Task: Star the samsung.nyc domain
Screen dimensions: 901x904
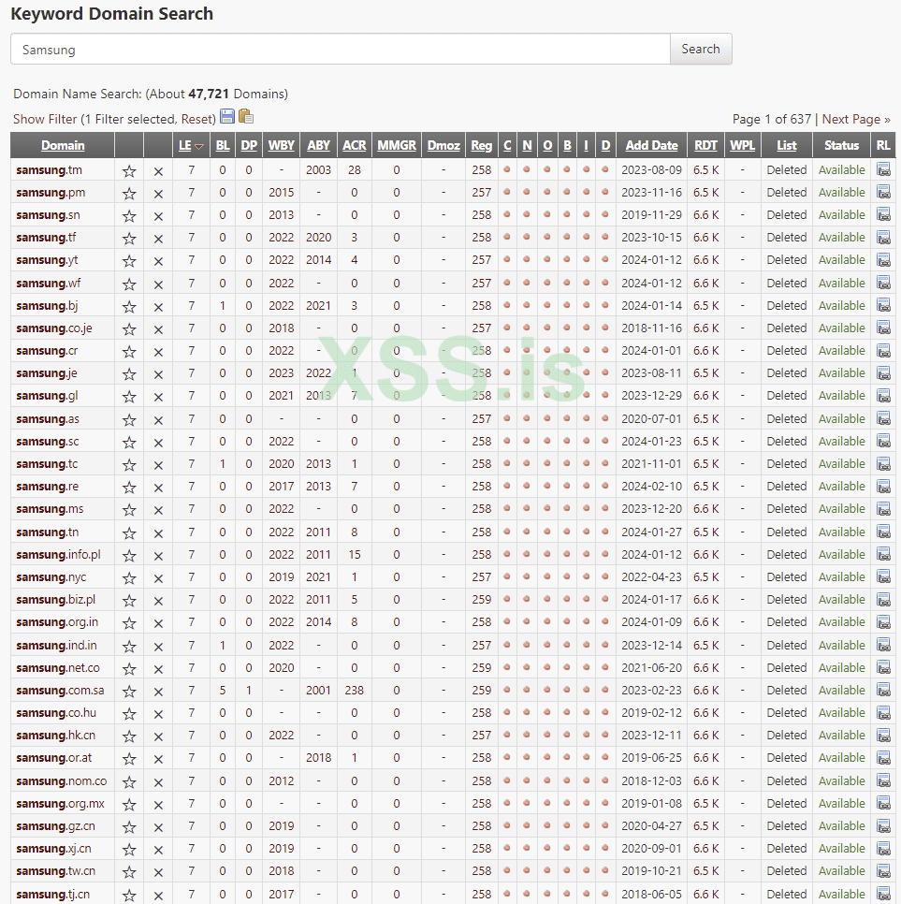Action: point(129,578)
